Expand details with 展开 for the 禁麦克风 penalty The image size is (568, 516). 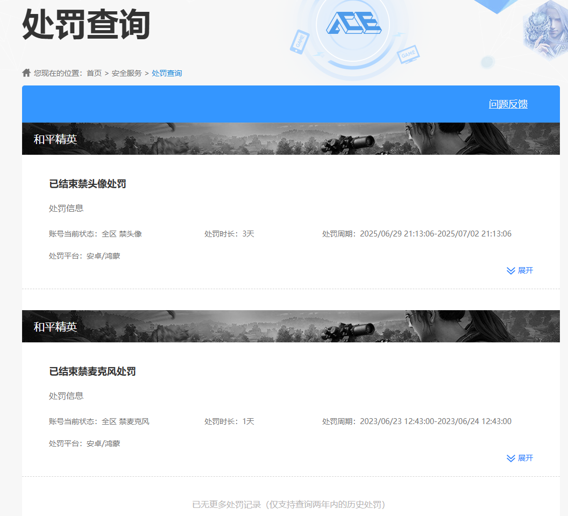pyautogui.click(x=526, y=458)
